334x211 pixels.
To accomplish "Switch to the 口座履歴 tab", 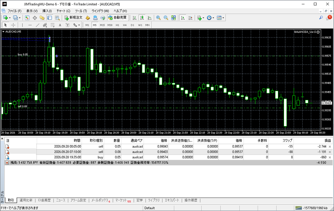I will coord(44,200).
